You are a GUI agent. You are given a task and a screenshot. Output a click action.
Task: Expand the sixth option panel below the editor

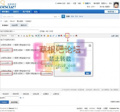tap(55, 94)
